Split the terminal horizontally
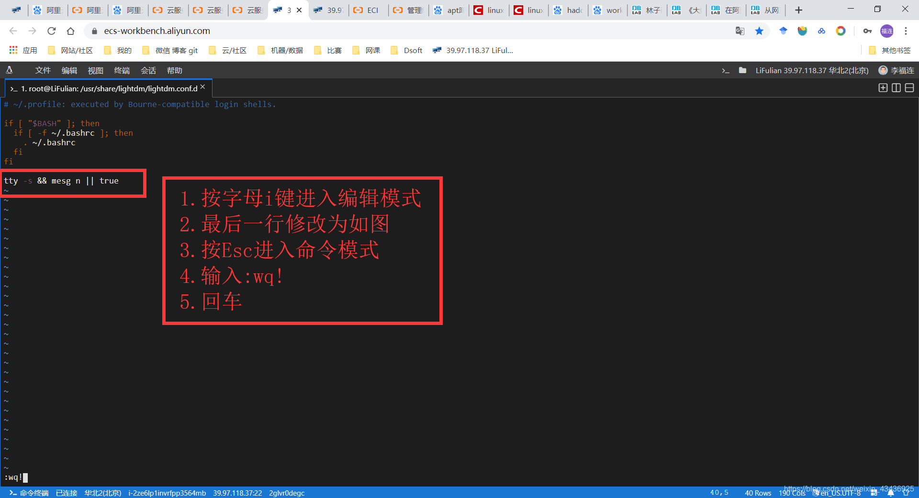The image size is (919, 498). click(909, 88)
